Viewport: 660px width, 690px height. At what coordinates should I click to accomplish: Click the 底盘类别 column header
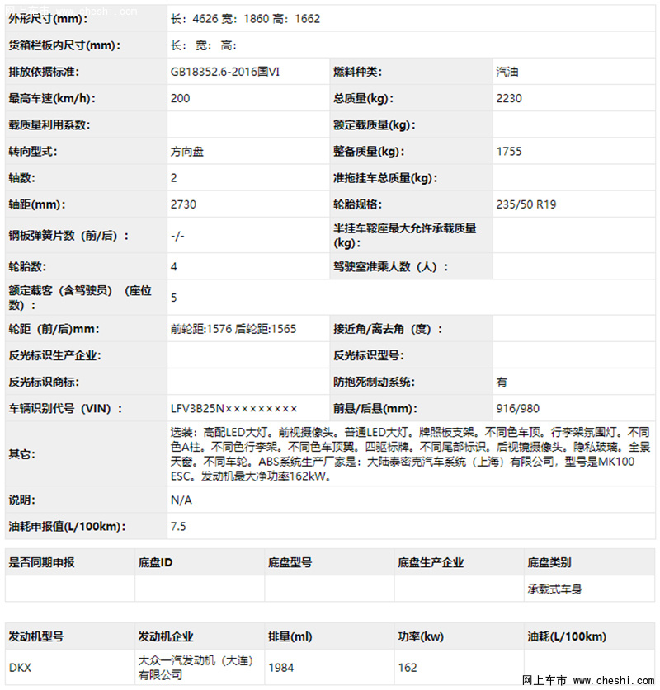[x=549, y=562]
